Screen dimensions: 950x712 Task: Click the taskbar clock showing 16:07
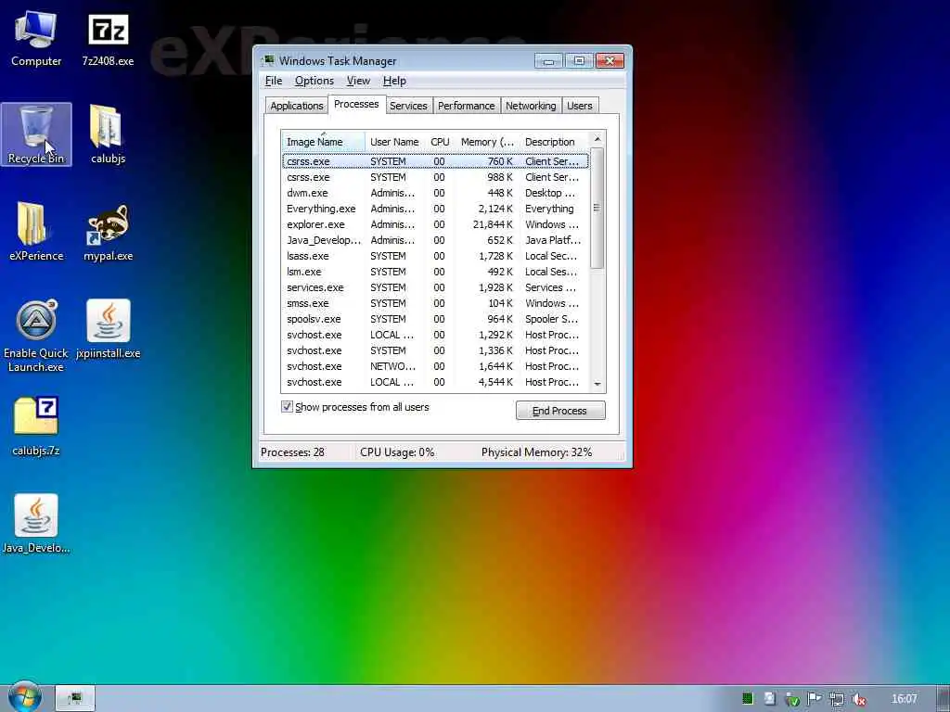tap(904, 699)
